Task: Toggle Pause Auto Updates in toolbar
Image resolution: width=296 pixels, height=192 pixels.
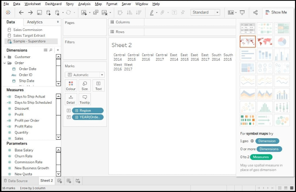Action: point(57,12)
